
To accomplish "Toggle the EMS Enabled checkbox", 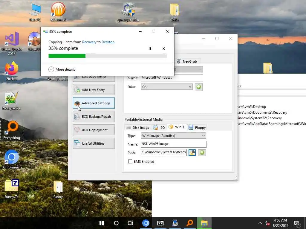I will click(130, 161).
